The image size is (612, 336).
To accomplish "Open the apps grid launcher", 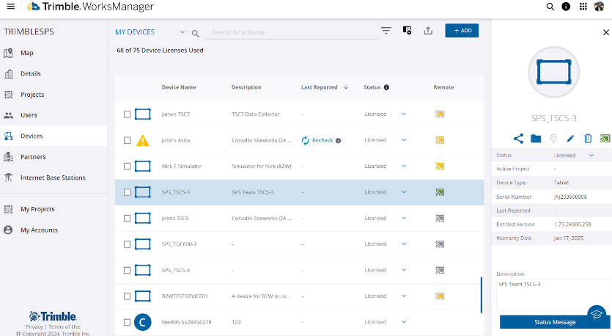I will tap(583, 7).
